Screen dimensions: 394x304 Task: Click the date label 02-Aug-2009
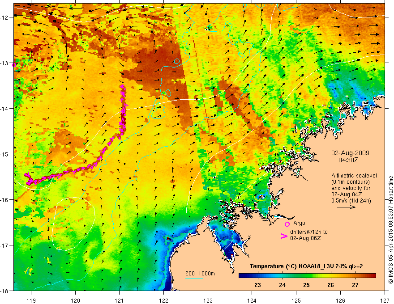[x=350, y=153]
